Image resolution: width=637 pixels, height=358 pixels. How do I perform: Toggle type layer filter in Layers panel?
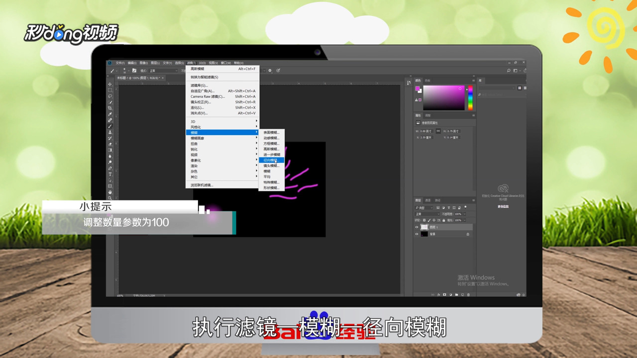[449, 207]
